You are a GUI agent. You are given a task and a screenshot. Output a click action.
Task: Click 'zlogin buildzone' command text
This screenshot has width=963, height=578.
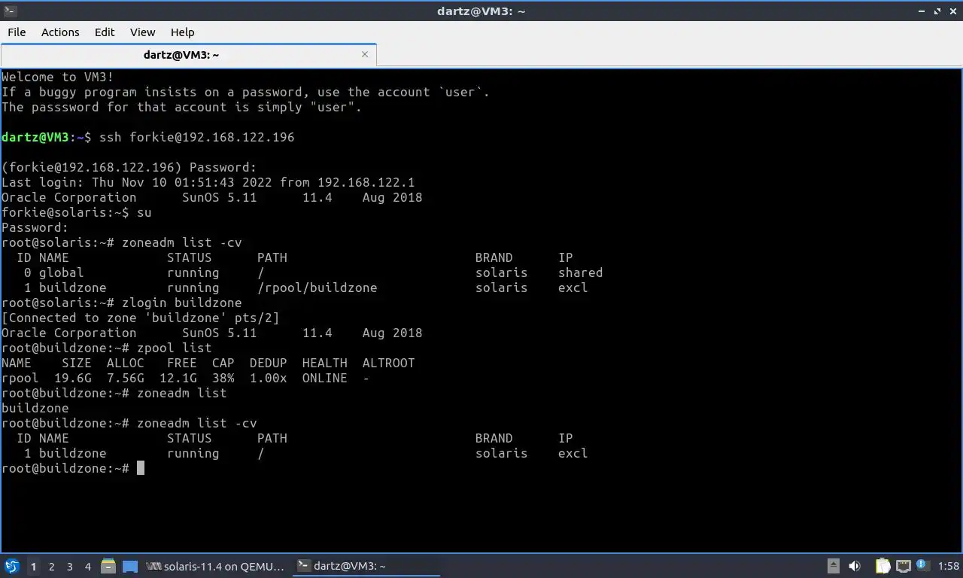coord(182,303)
